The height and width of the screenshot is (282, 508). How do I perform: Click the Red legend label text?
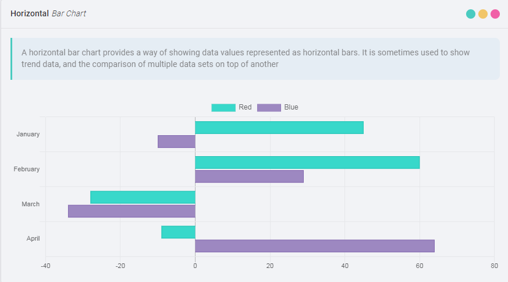[x=245, y=107]
